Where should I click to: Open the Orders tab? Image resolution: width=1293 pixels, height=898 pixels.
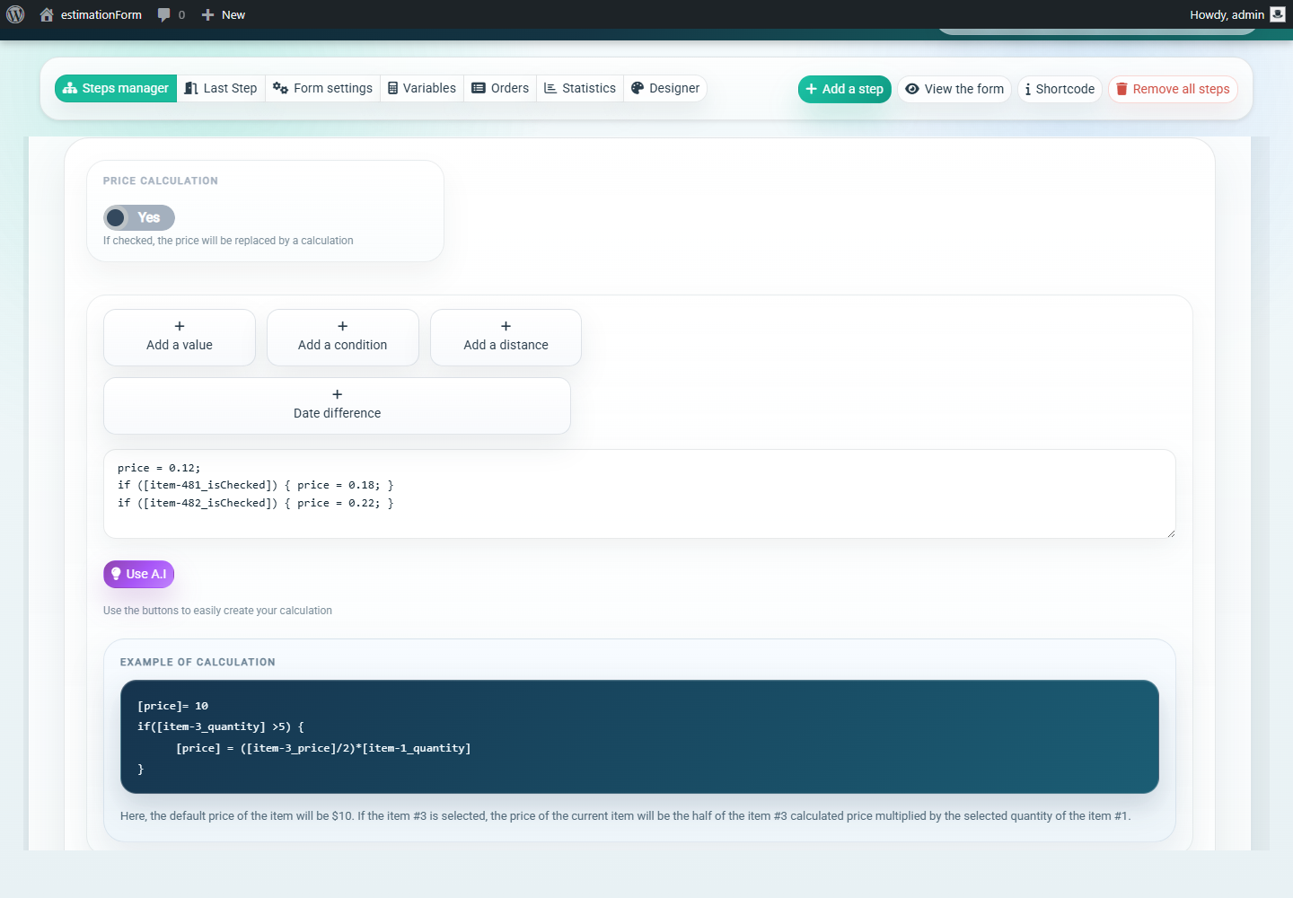click(x=500, y=88)
